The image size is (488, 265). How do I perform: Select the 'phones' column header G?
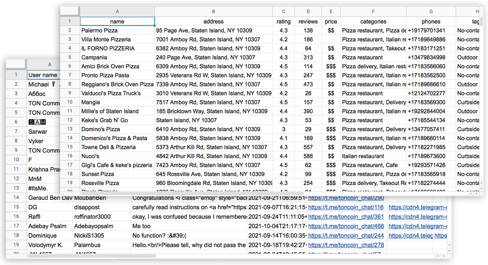click(x=431, y=11)
